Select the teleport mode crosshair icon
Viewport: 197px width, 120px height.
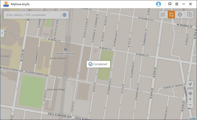[180, 15]
